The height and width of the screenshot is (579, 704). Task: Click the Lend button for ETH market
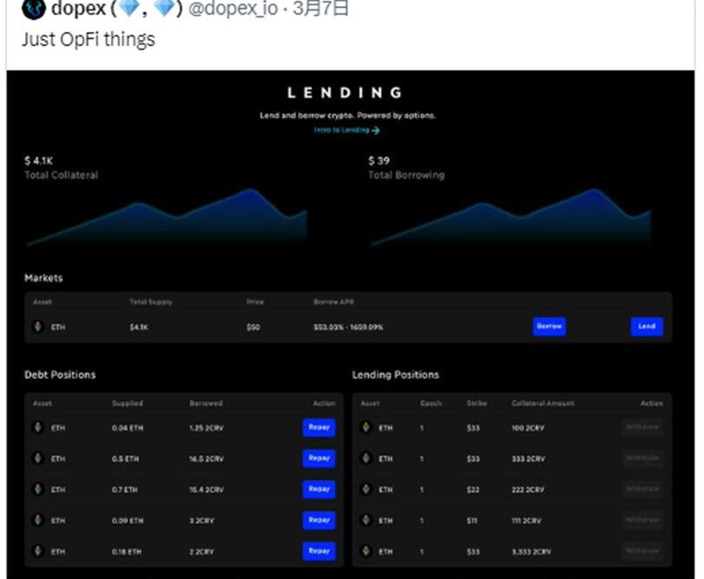(x=647, y=326)
